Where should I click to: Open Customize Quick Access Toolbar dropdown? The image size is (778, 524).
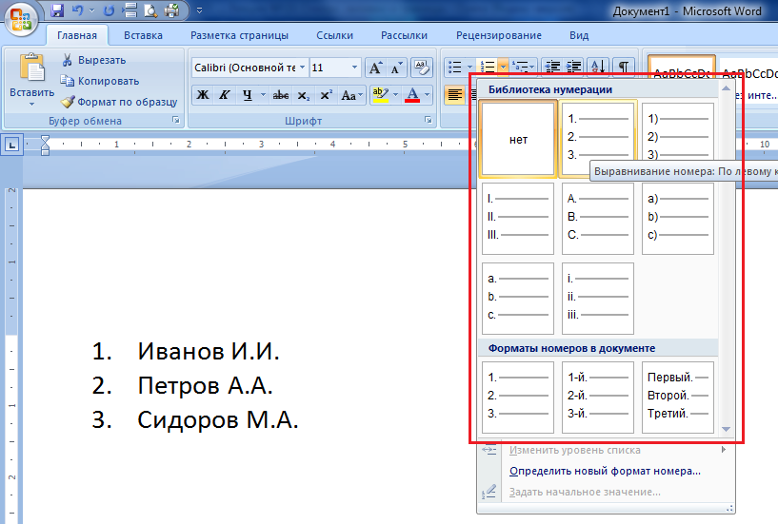(x=199, y=10)
